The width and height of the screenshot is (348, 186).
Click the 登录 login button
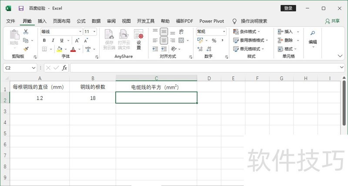288,8
